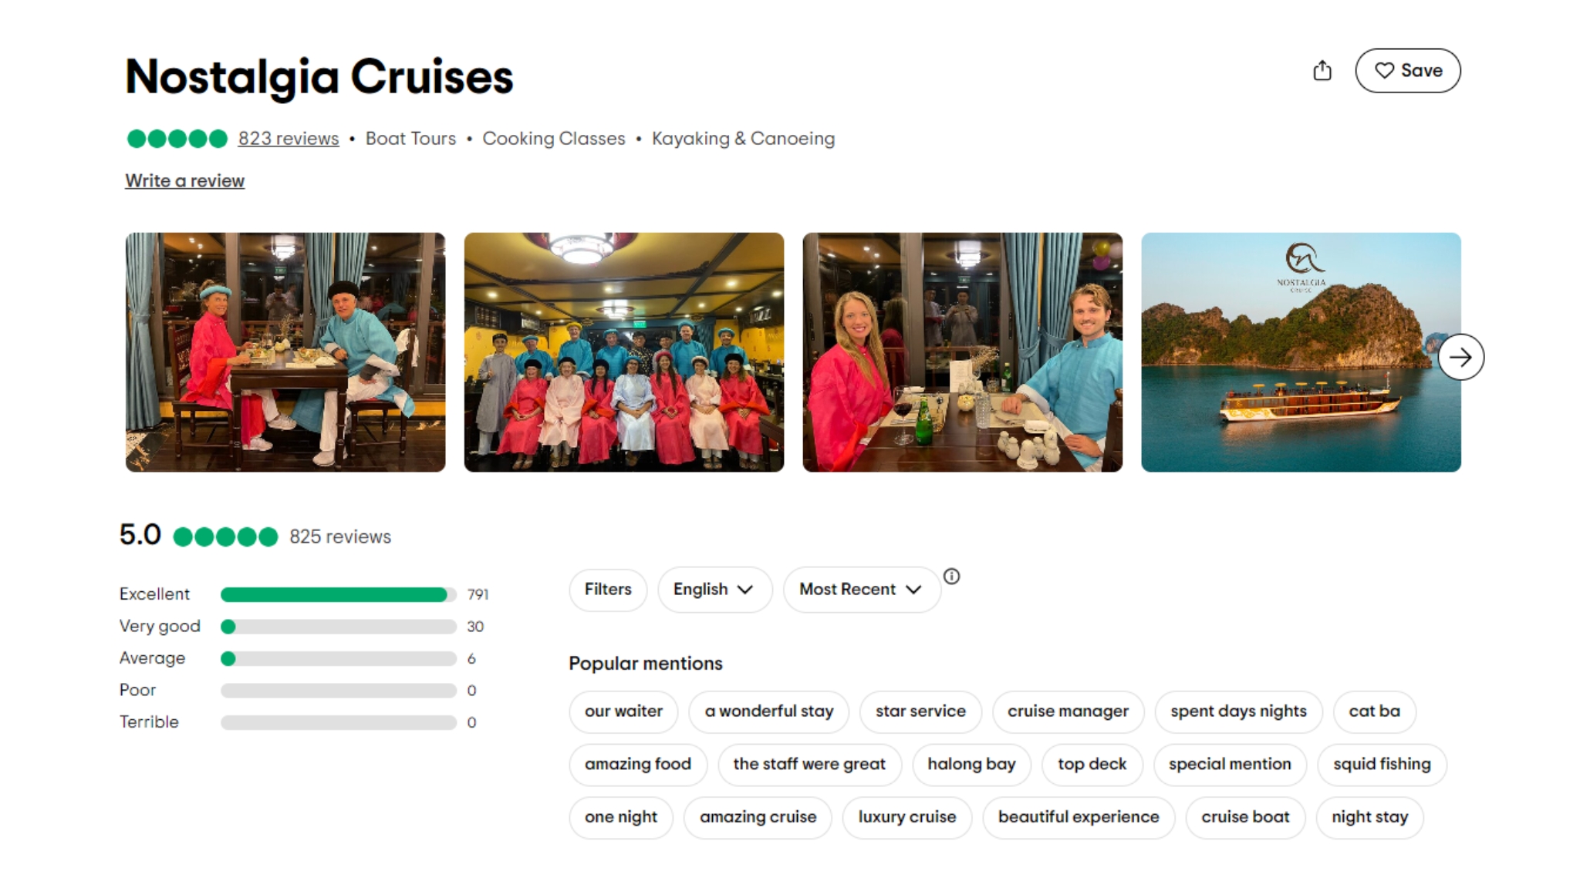Click Write a review
1580x888 pixels.
point(184,180)
